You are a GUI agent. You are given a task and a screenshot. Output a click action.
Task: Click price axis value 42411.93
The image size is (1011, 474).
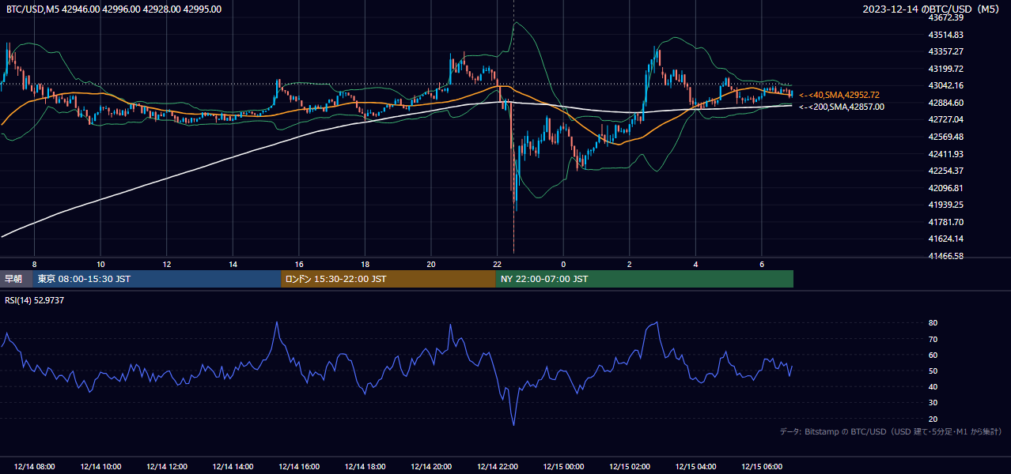click(x=945, y=154)
